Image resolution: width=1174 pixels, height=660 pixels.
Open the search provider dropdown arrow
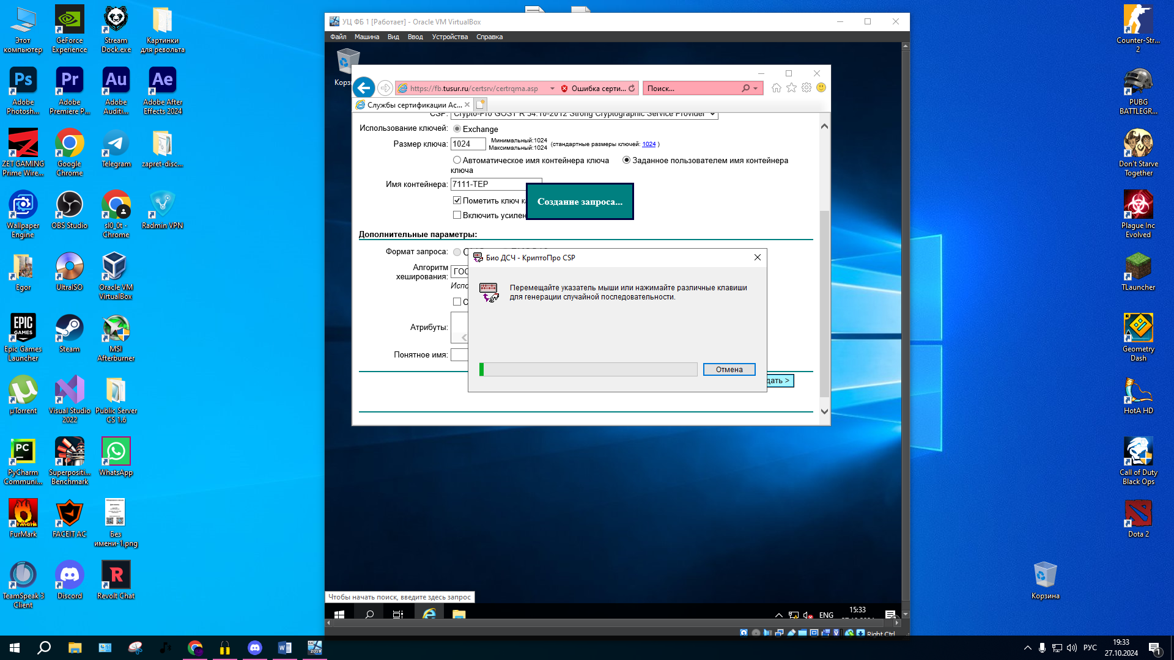(x=756, y=88)
